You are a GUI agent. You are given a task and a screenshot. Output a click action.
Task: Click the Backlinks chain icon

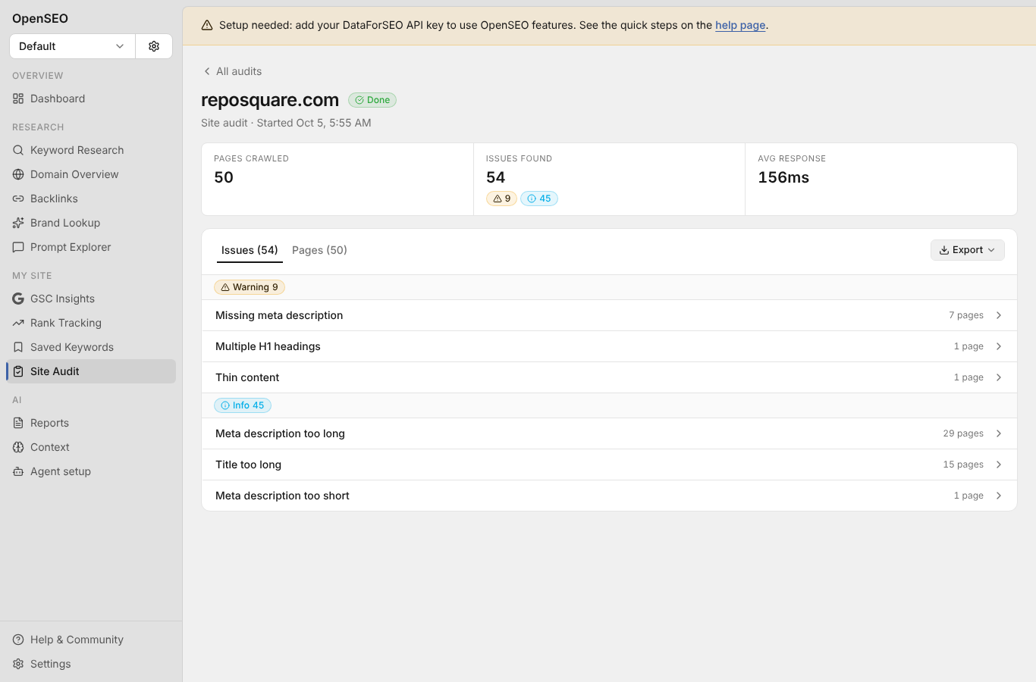(x=18, y=199)
